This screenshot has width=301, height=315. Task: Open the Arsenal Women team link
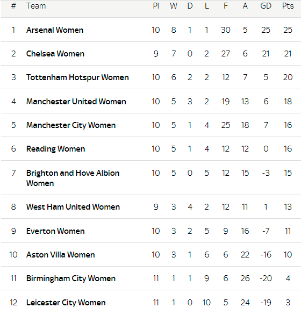coord(55,30)
